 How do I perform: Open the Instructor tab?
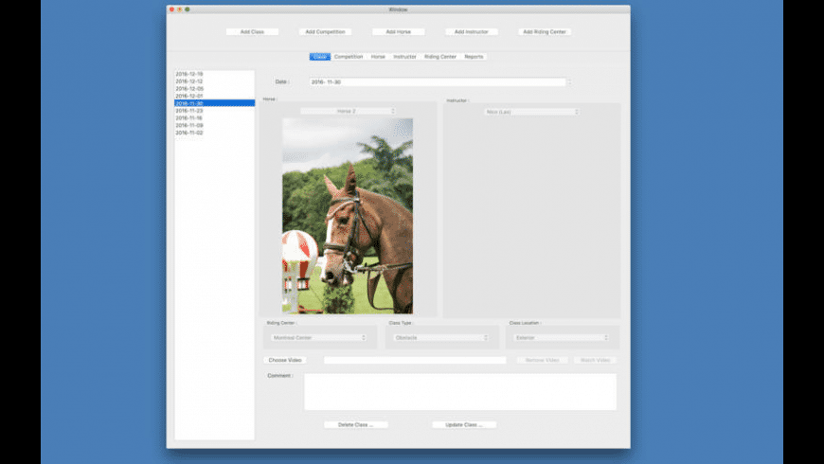(404, 57)
